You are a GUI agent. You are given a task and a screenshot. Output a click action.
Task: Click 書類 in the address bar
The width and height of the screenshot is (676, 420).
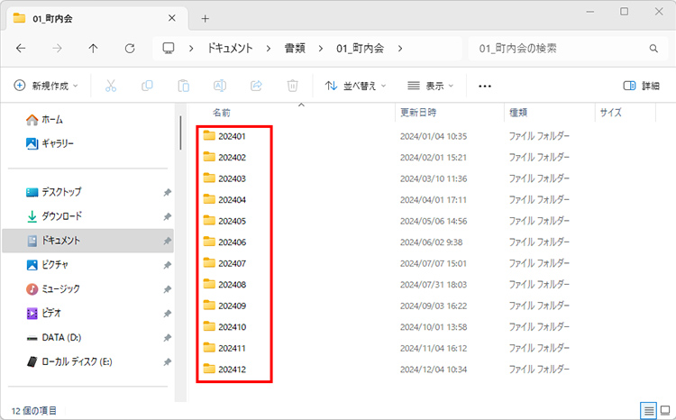pyautogui.click(x=295, y=49)
